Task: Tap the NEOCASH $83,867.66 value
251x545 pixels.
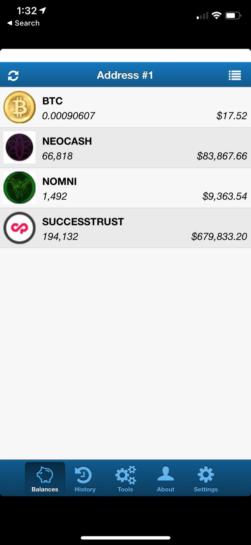Action: point(222,156)
